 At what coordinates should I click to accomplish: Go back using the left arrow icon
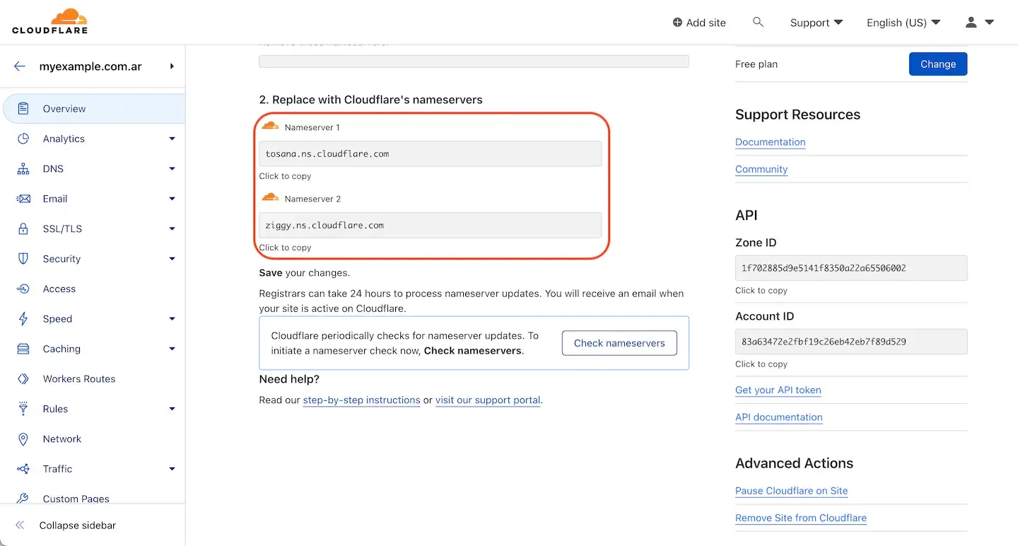tap(20, 66)
